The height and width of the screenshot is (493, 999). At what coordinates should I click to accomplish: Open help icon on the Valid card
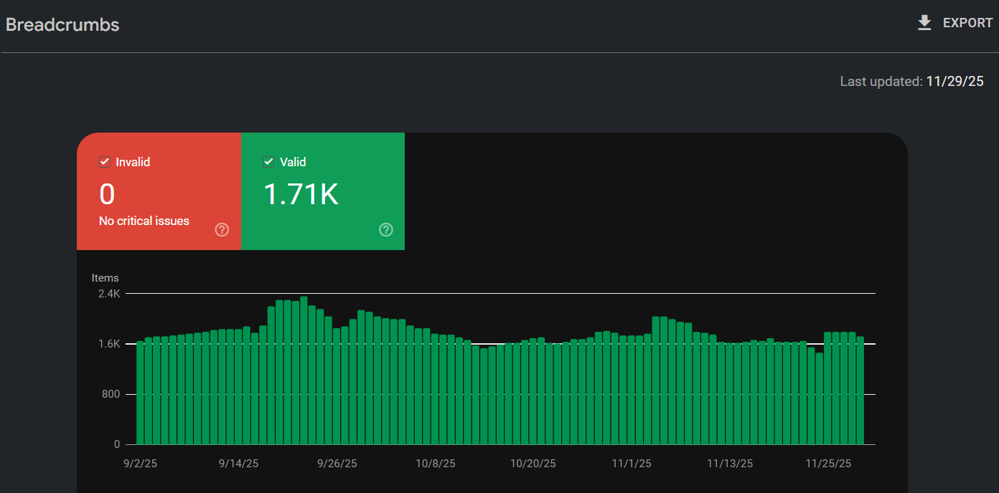click(x=386, y=229)
